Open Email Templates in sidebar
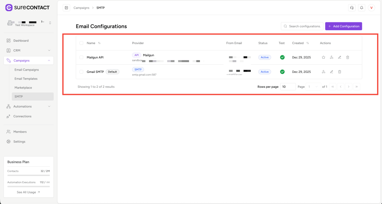382x204 pixels. point(26,79)
